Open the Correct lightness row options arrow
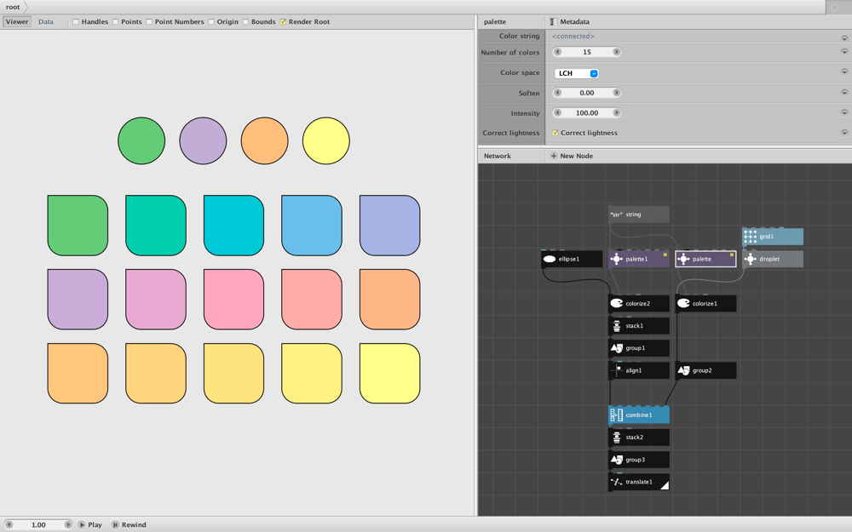The width and height of the screenshot is (852, 532). point(843,133)
